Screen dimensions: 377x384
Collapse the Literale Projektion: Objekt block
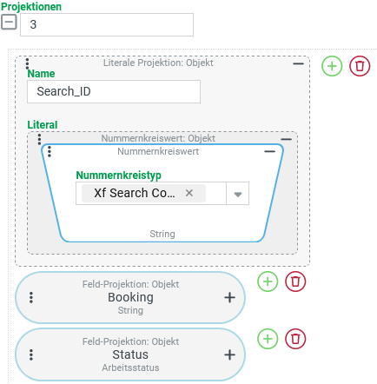[x=298, y=63]
